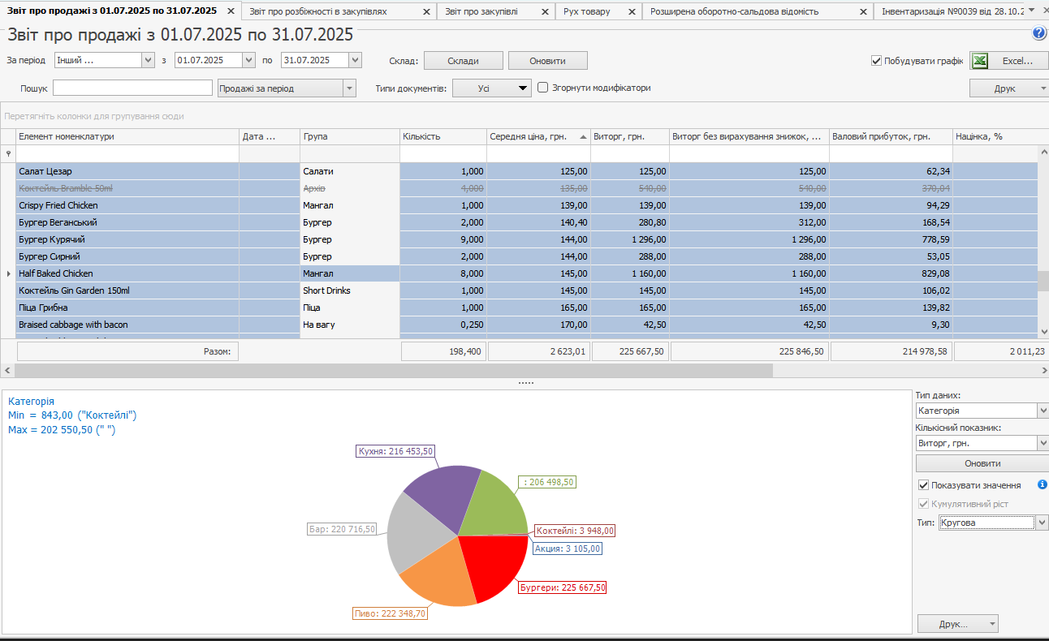The image size is (1049, 641).
Task: Click the filter row funnel icon
Action: tap(8, 153)
